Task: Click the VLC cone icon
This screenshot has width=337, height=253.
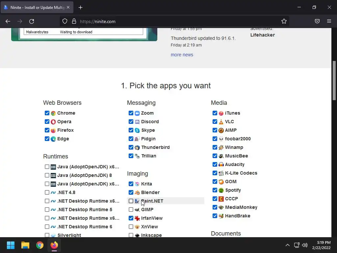Action: 221,122
